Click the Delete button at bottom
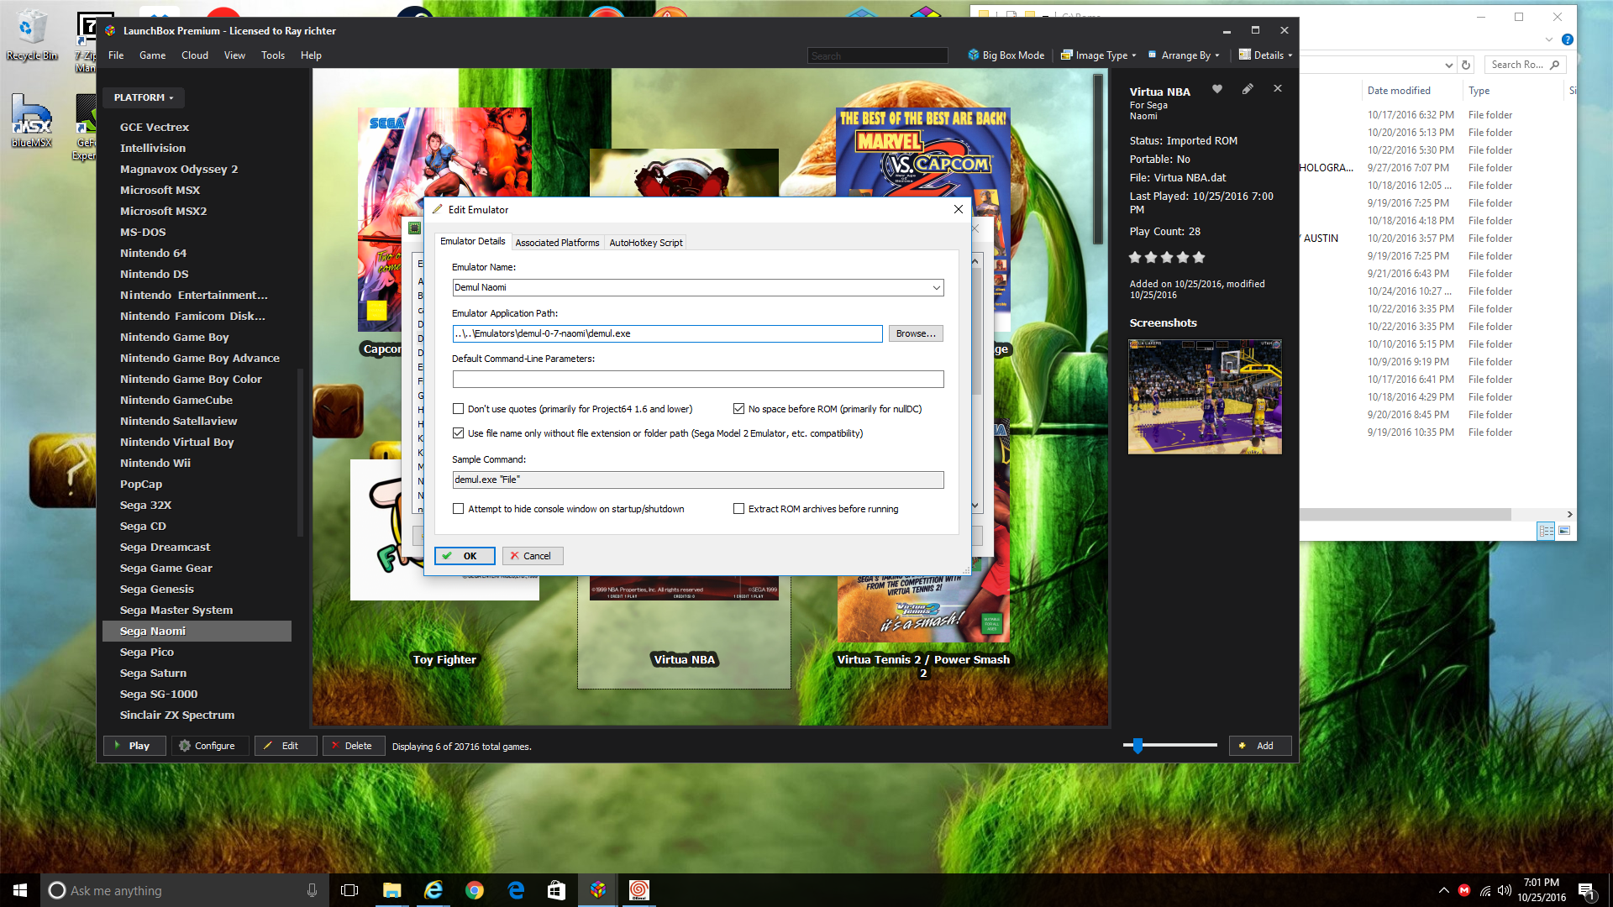This screenshot has width=1613, height=907. (x=353, y=746)
